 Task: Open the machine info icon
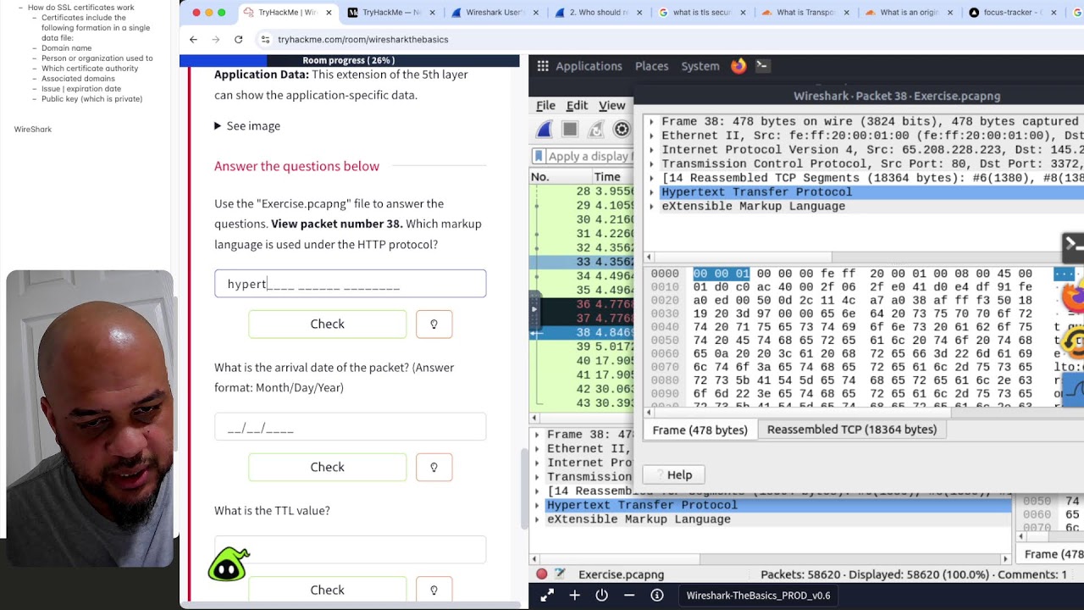pos(656,596)
